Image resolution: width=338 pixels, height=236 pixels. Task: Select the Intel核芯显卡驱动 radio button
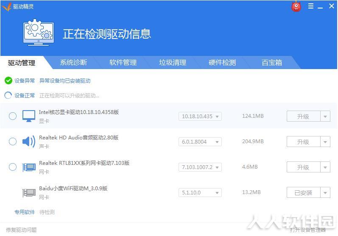click(13, 116)
